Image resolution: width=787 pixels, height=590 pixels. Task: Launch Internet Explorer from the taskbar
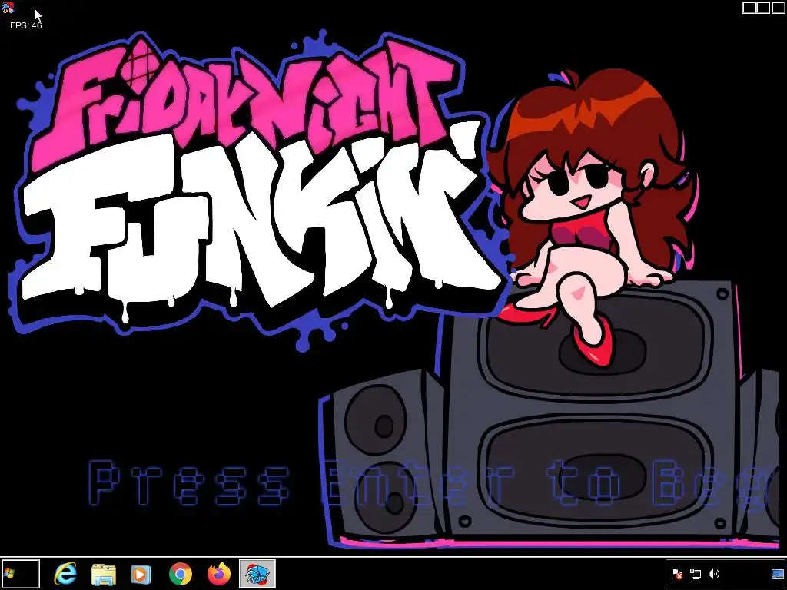click(65, 574)
